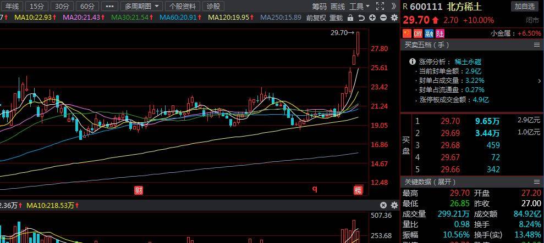Click the lock icon in the chart toolbar
This screenshot has height=243, width=544.
tap(350, 18)
